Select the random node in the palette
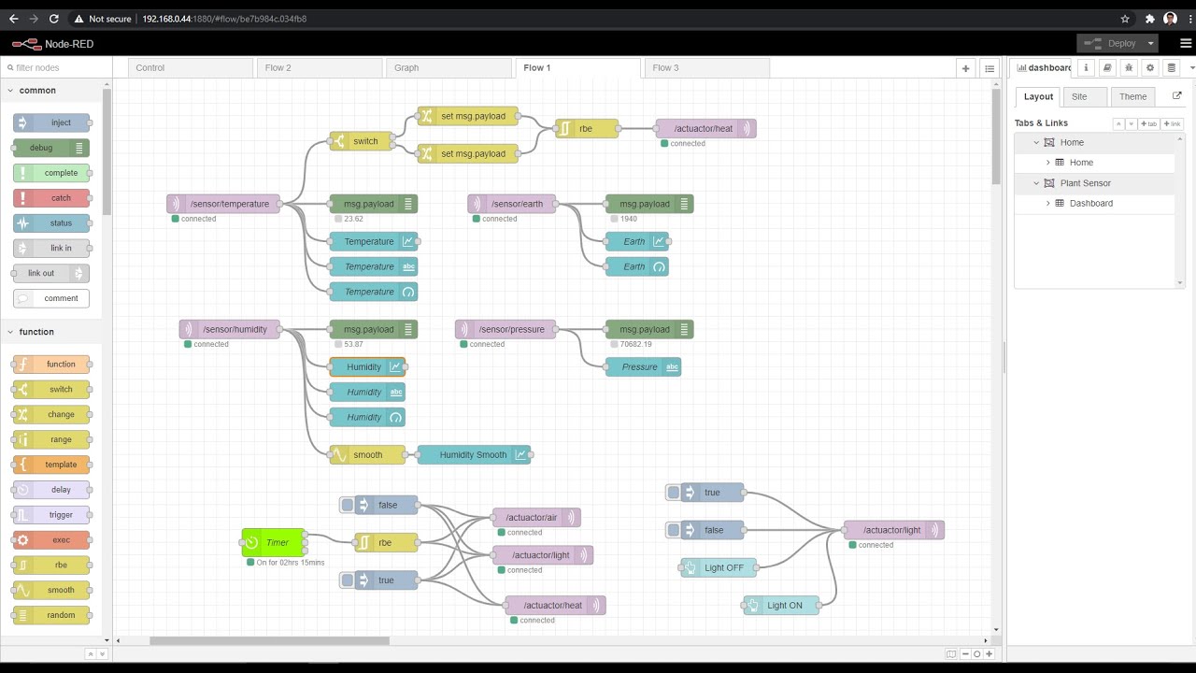This screenshot has width=1196, height=673. point(52,615)
